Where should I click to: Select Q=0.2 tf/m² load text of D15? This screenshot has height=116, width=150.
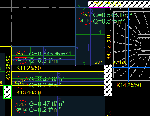tap(45, 110)
